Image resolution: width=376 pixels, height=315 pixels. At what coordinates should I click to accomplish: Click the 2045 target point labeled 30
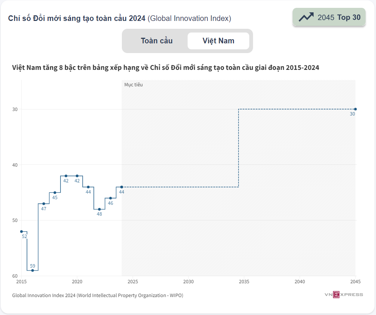pos(355,109)
